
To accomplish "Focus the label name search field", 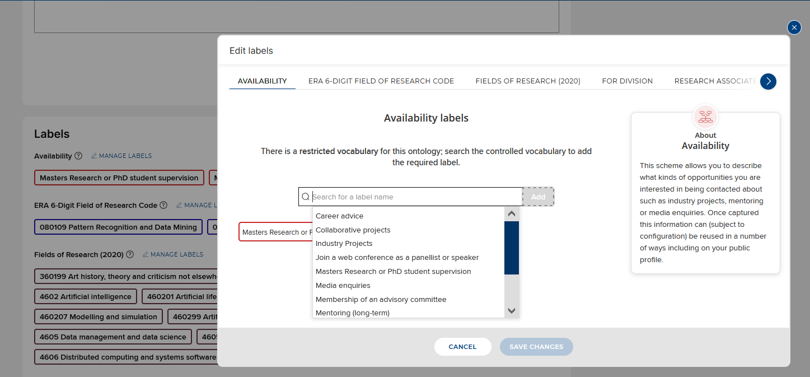I will pyautogui.click(x=414, y=197).
